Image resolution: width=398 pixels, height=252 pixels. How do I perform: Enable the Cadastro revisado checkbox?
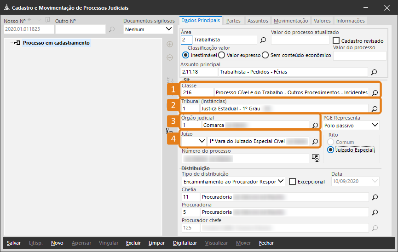click(x=336, y=40)
